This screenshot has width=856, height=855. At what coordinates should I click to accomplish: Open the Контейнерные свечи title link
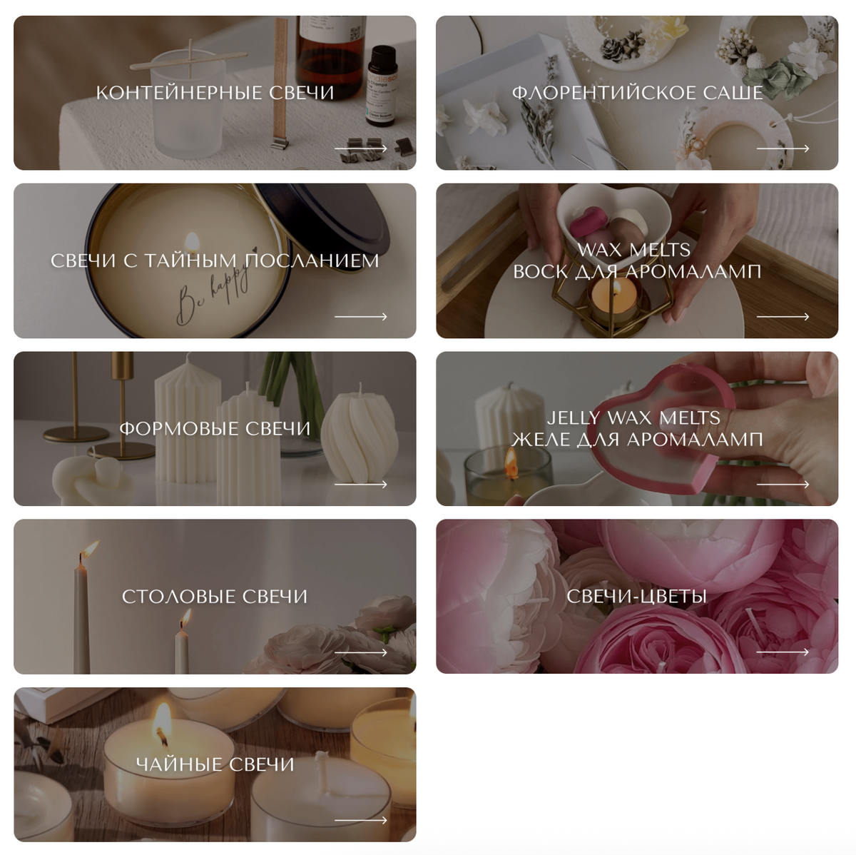click(x=215, y=93)
